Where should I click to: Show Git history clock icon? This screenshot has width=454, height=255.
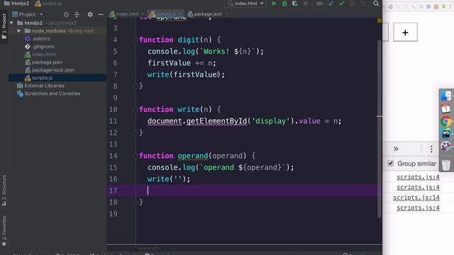tap(352, 4)
